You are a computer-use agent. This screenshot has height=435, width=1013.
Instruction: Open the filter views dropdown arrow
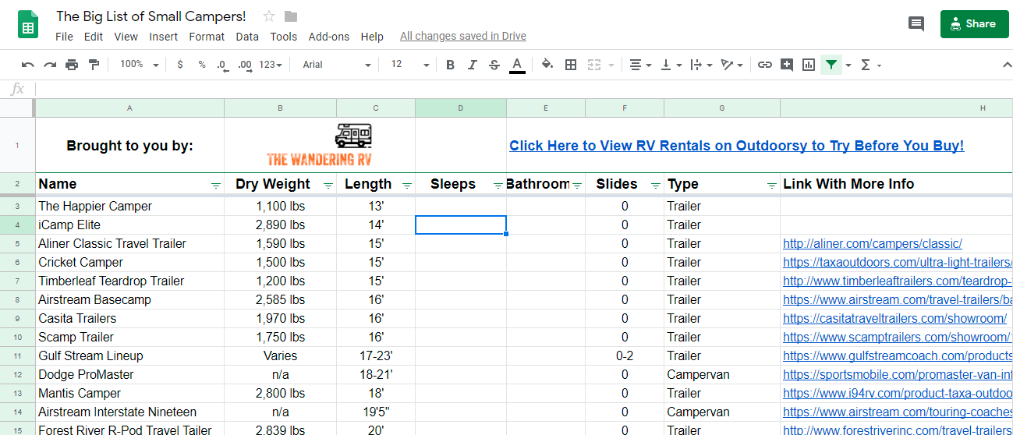(x=848, y=65)
